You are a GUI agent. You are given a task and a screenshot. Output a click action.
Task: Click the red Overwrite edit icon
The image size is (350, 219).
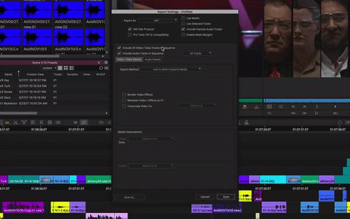257,107
